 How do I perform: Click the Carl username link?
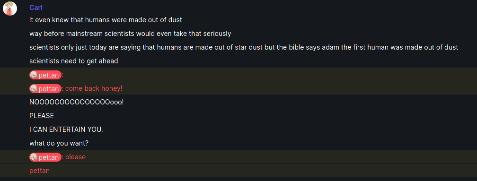(36, 8)
